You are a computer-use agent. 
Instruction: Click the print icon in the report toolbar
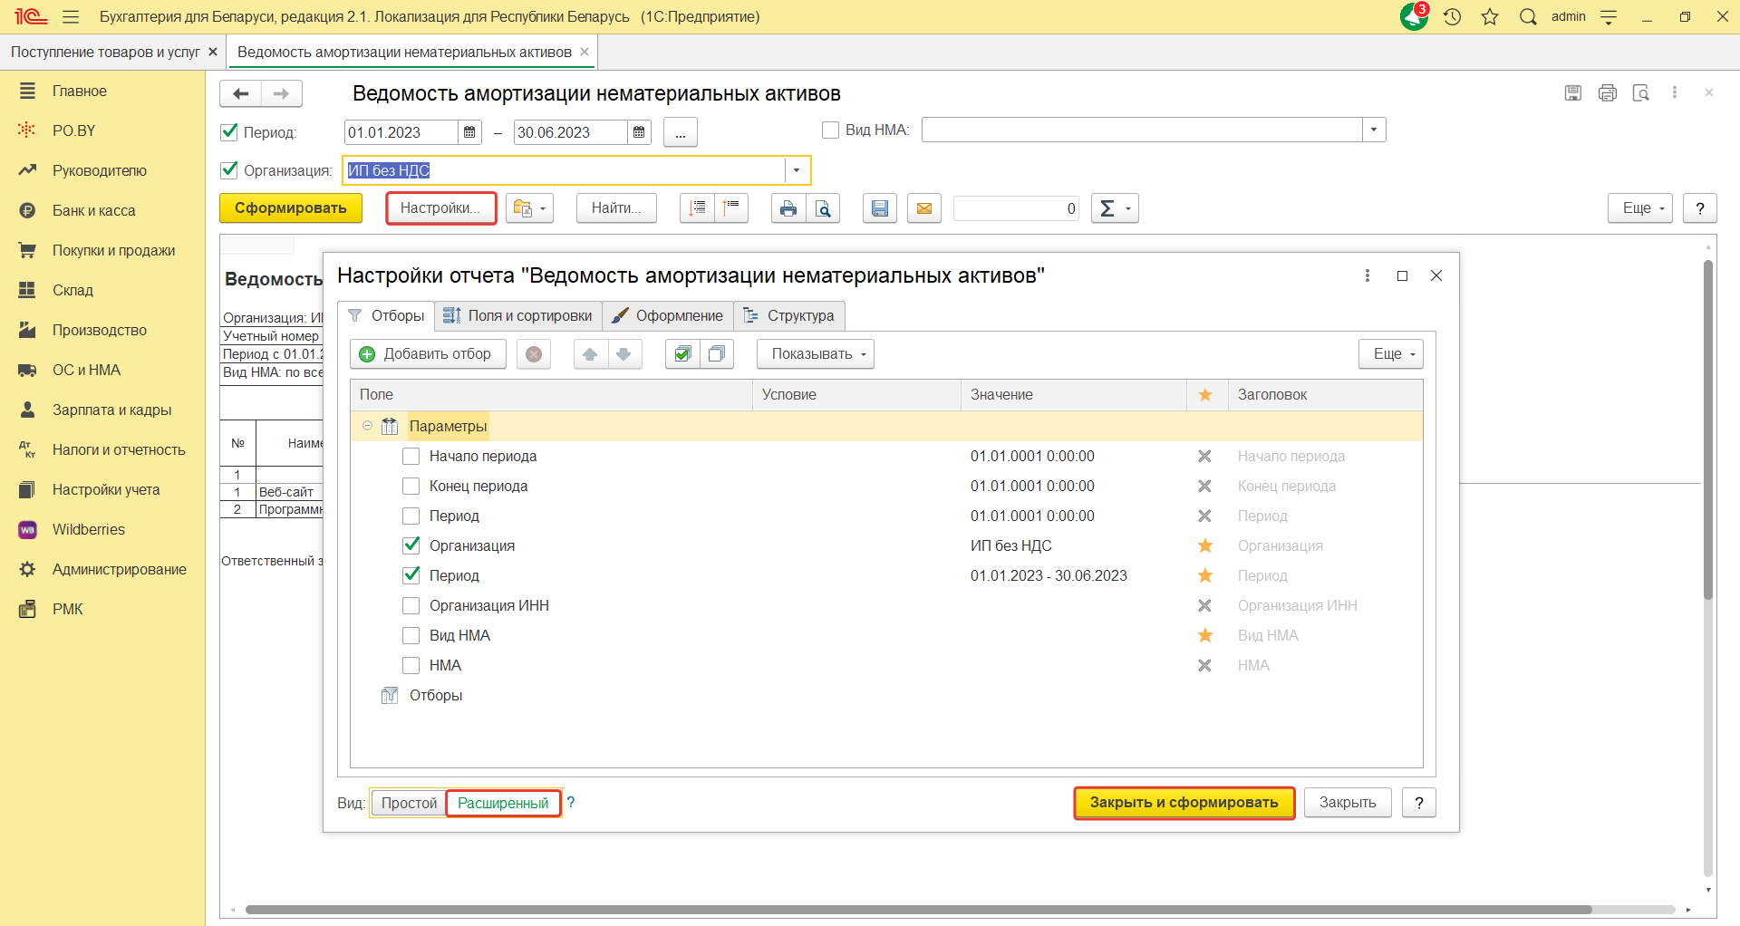point(788,208)
